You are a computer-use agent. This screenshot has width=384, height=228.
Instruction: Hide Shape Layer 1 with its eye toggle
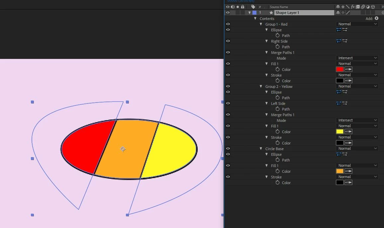click(x=228, y=13)
